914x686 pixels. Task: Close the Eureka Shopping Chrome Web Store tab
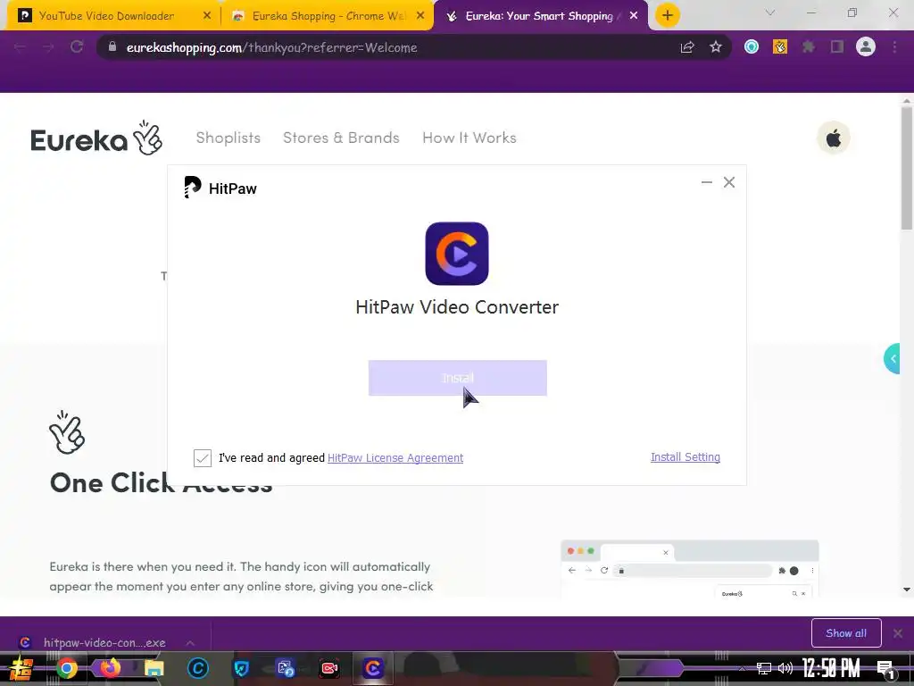[x=420, y=16]
